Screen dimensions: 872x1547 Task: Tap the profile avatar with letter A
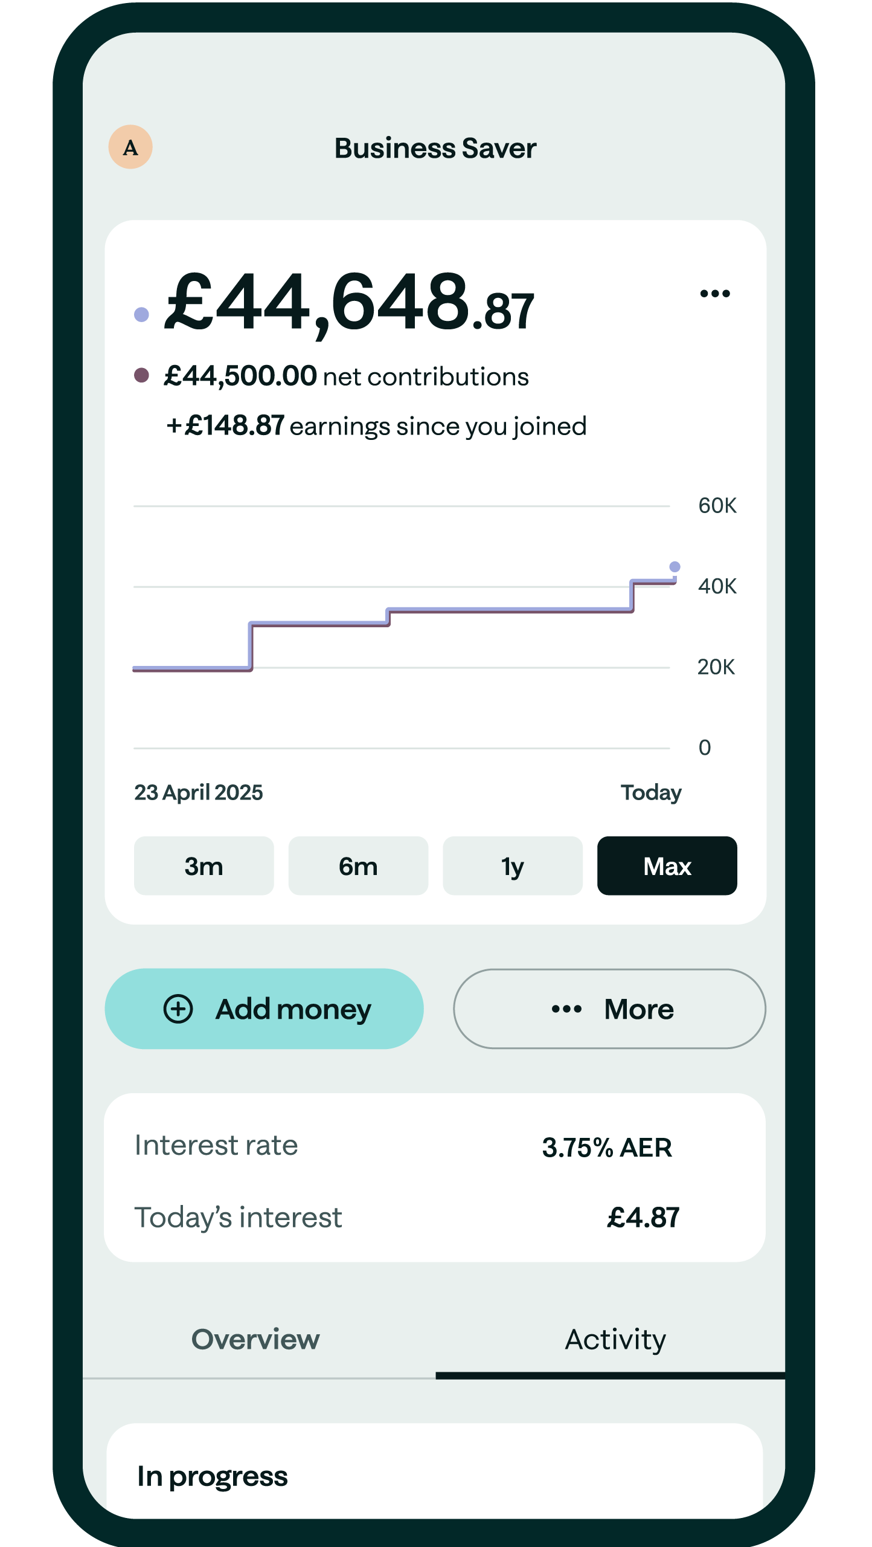130,147
